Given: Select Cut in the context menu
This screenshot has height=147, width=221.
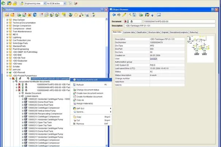Looking at the screenshot, I should pyautogui.click(x=91, y=120).
